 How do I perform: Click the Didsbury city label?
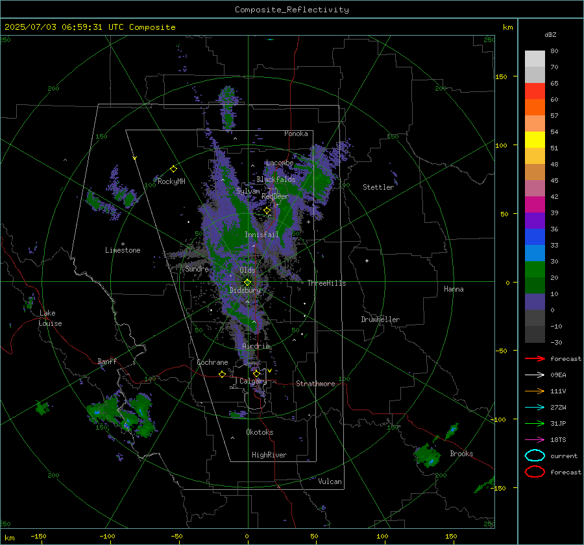(x=245, y=290)
